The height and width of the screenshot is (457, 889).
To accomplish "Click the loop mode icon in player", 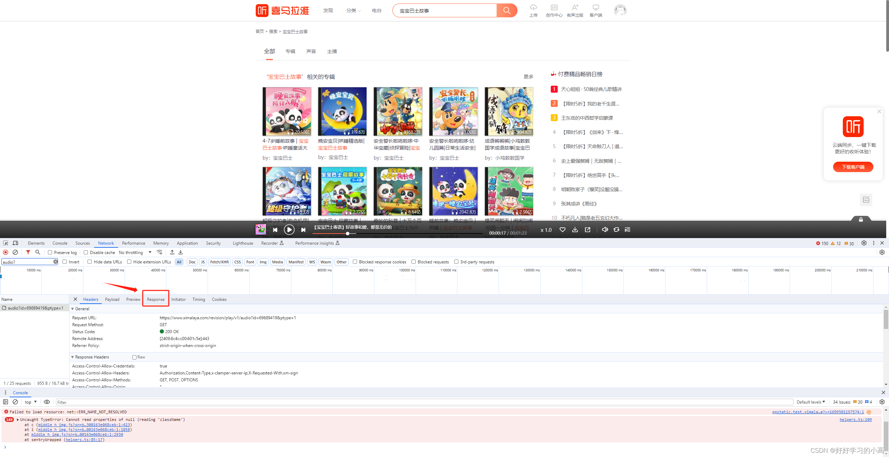I will (616, 230).
